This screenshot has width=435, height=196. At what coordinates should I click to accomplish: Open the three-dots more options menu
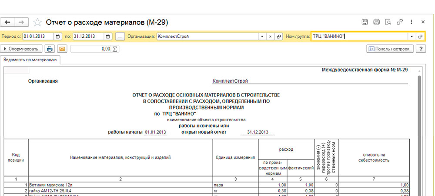[410, 22]
